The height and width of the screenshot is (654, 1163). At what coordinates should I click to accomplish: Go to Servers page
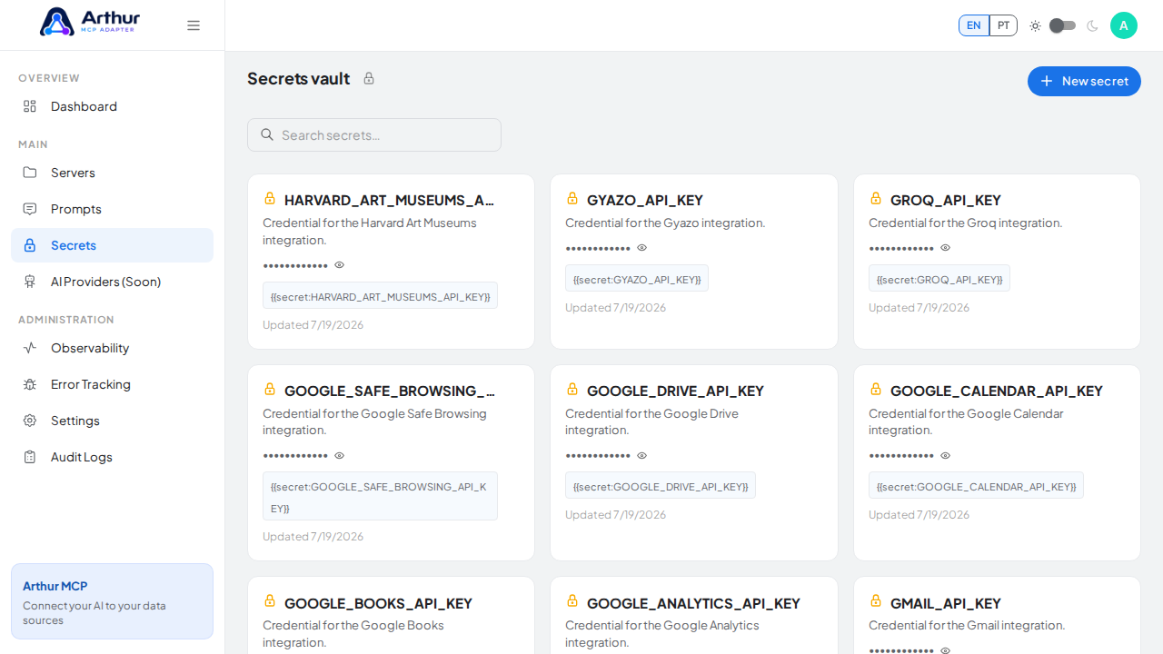112,173
